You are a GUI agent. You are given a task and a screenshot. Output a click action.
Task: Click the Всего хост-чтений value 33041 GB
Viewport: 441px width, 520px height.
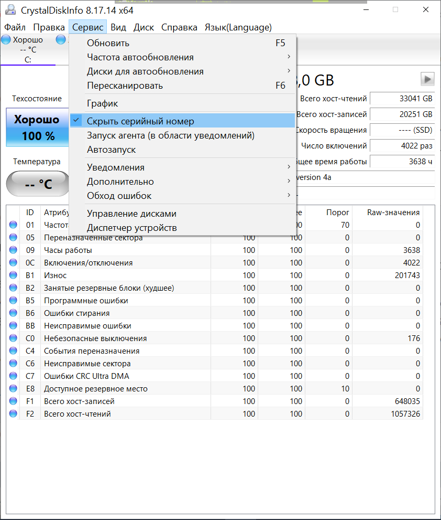[402, 99]
